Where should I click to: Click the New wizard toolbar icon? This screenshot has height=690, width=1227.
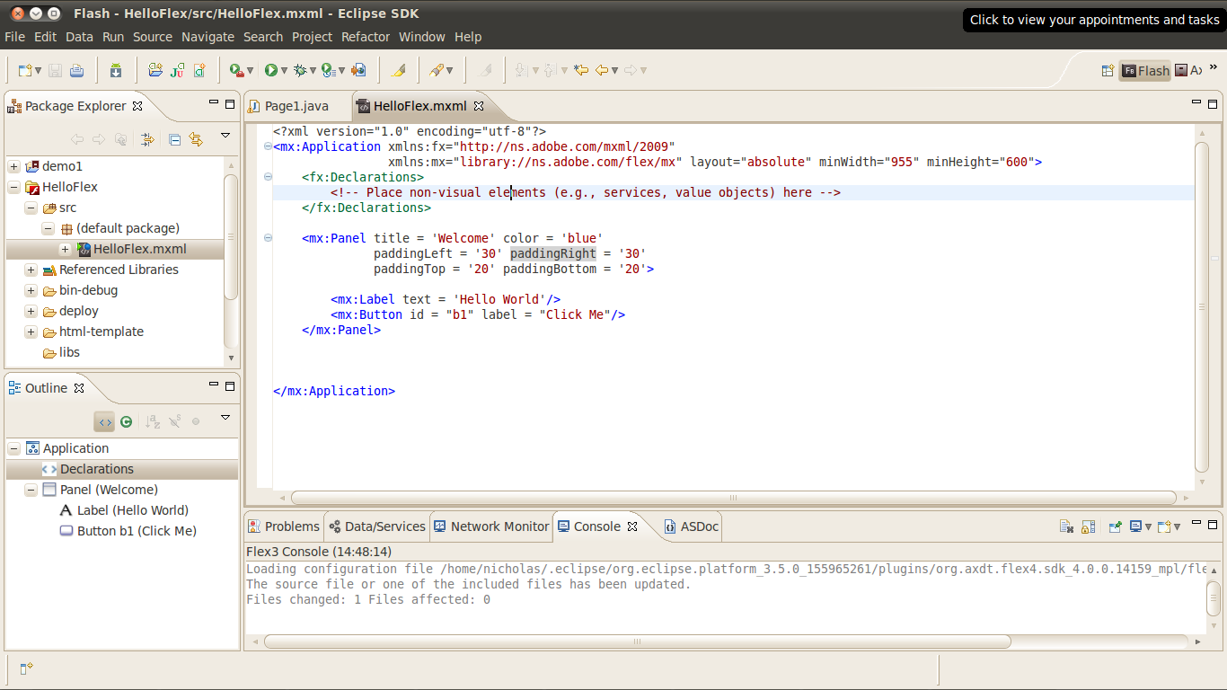pos(26,70)
